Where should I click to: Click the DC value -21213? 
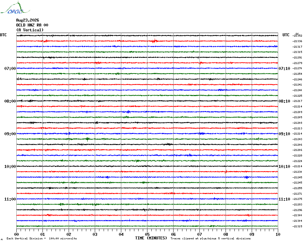click(297, 128)
